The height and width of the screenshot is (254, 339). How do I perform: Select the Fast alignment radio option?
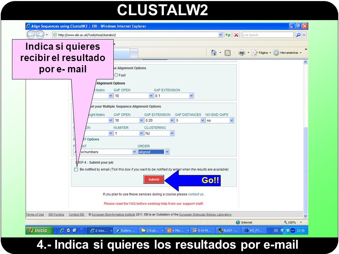(116, 75)
